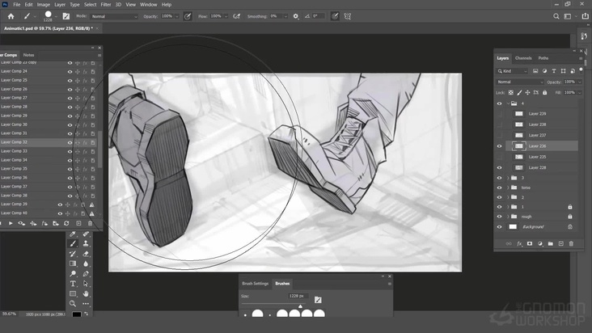
Task: Open the brush settings gear in options bar
Action: [x=295, y=16]
